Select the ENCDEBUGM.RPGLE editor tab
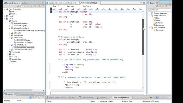The image size is (183, 103). click(89, 3)
